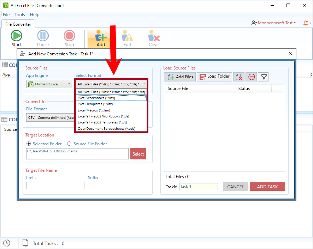Open the Tools menu
313x249 pixels.
point(19,14)
